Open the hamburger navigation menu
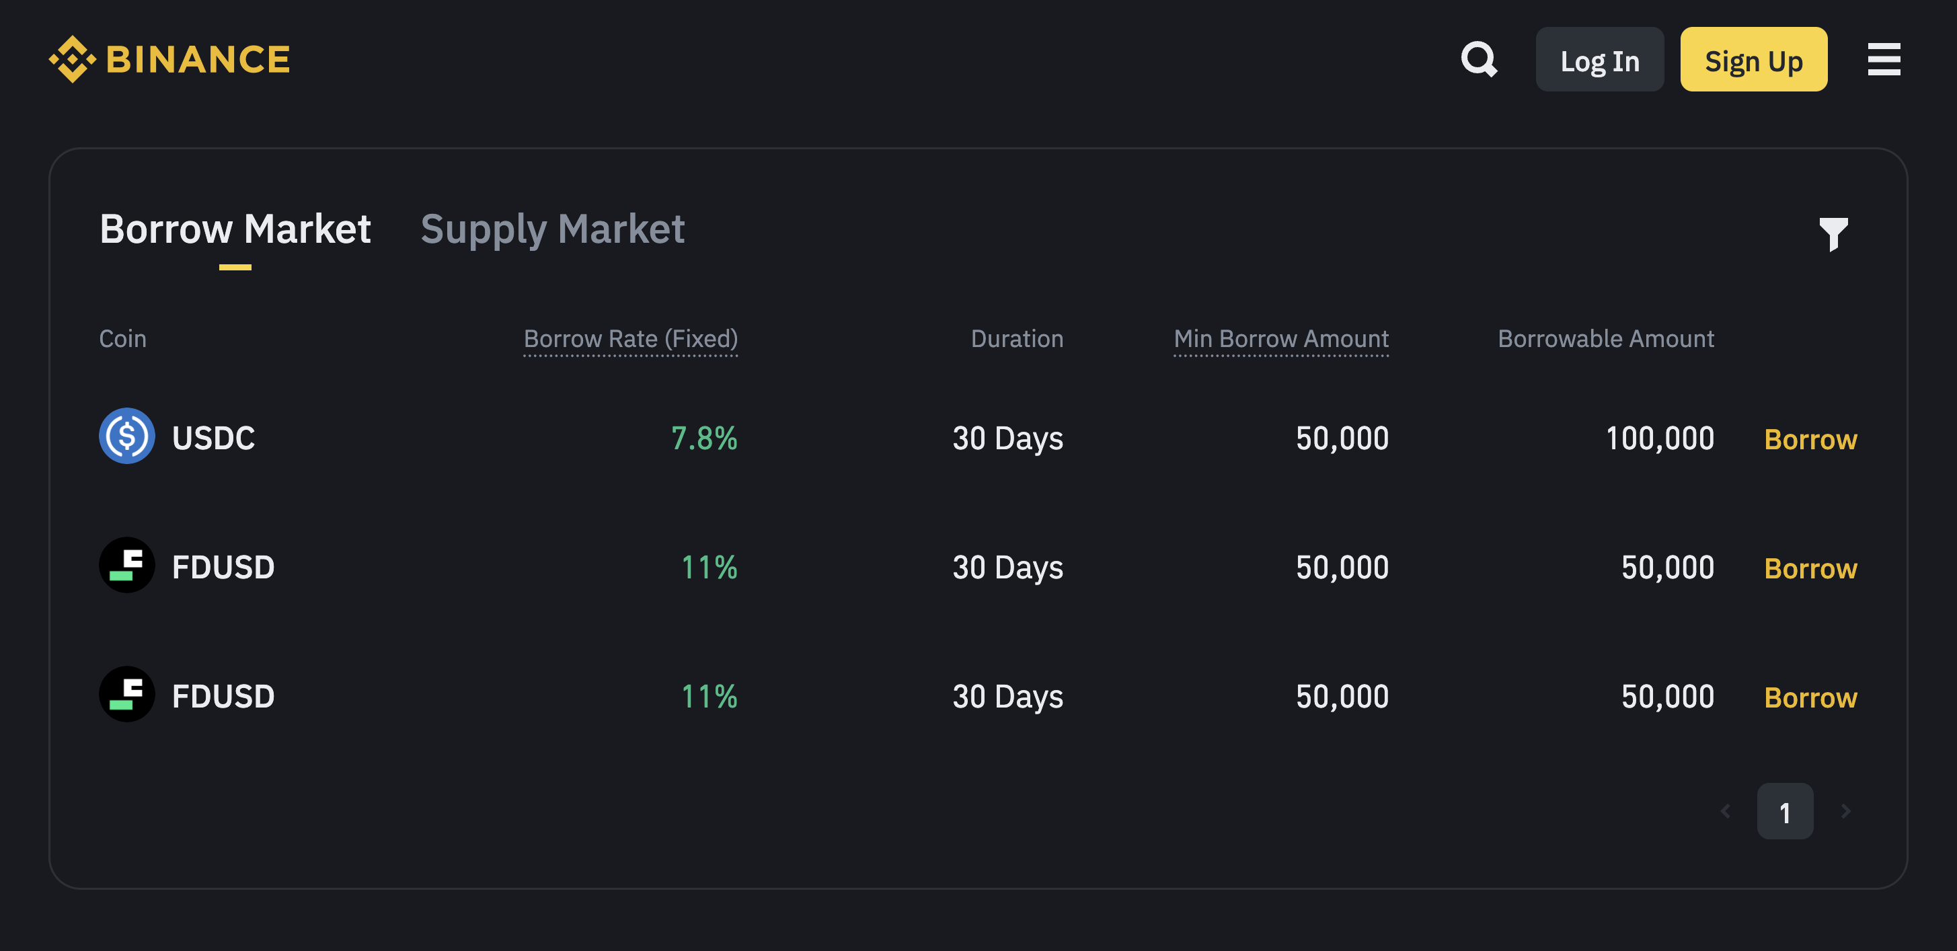The width and height of the screenshot is (1957, 951). pyautogui.click(x=1883, y=59)
